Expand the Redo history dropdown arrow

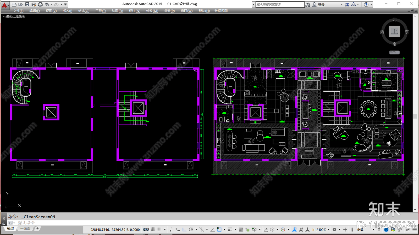[62, 4]
